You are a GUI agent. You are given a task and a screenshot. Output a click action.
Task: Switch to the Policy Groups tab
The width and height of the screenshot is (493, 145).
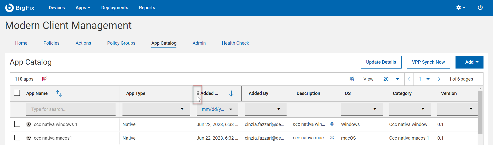point(121,43)
